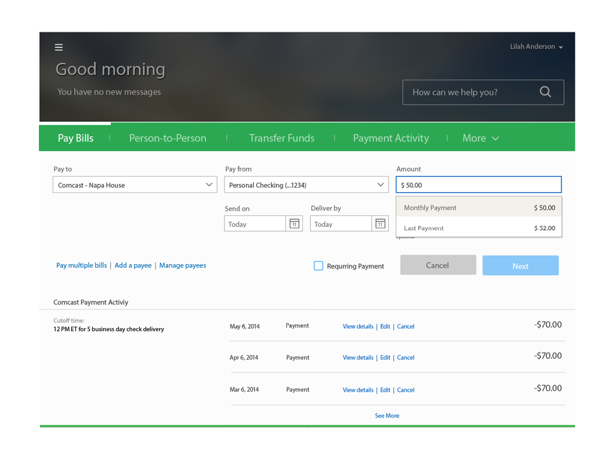Image resolution: width=613 pixels, height=460 pixels.
Task: Click the Send on date field
Action: pyautogui.click(x=254, y=224)
